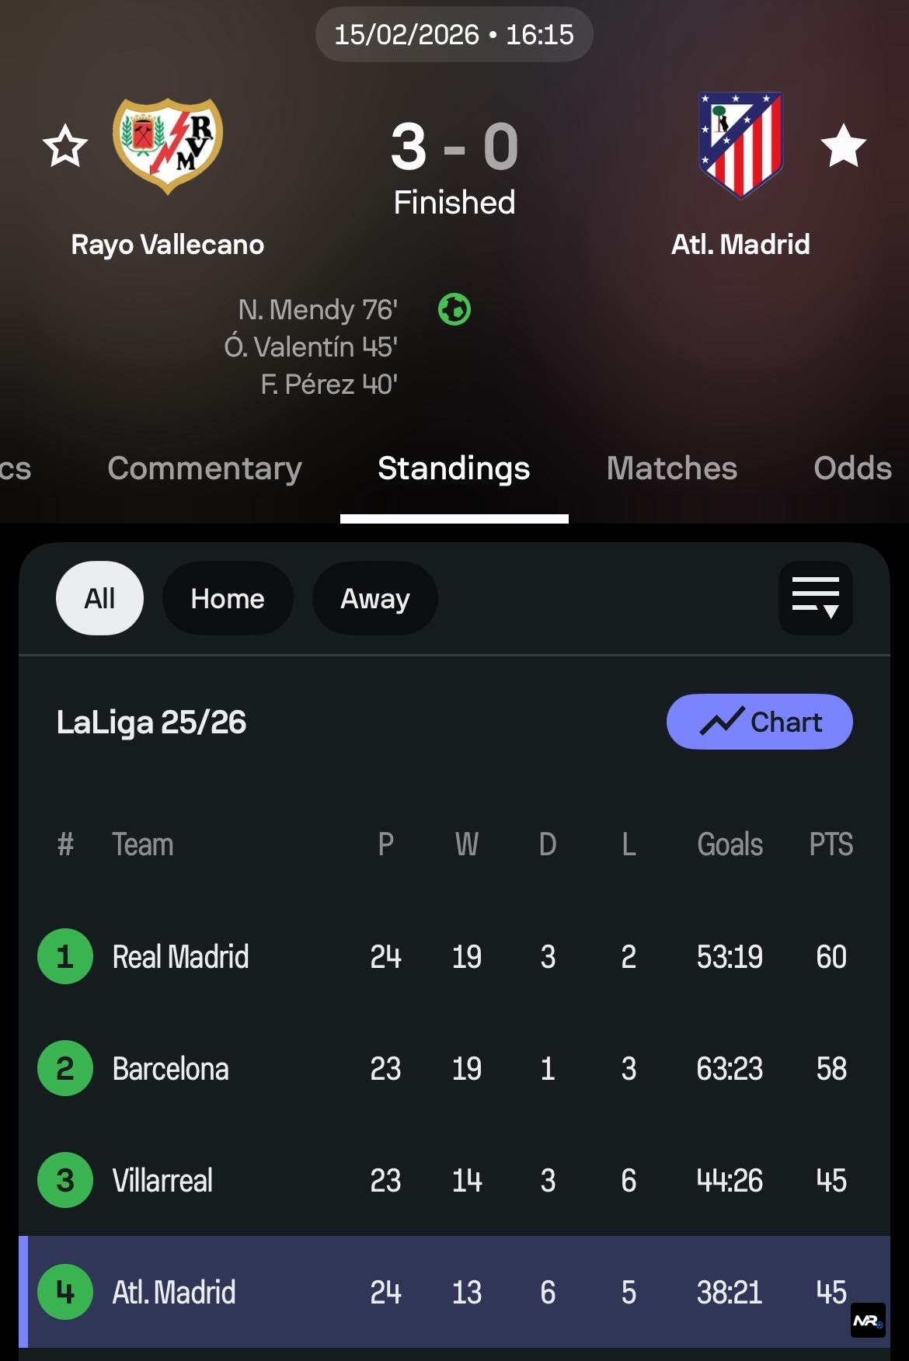
Task: Tap the green goal ball icon
Action: (x=454, y=309)
